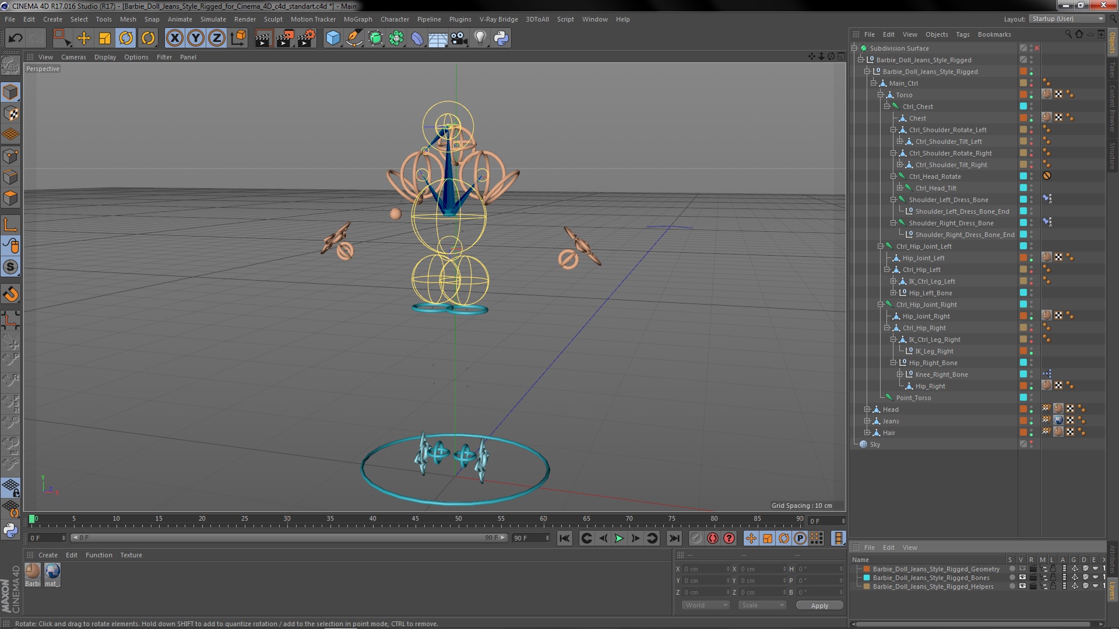Image resolution: width=1119 pixels, height=629 pixels.
Task: Open the Objects side tab
Action: click(x=1112, y=43)
